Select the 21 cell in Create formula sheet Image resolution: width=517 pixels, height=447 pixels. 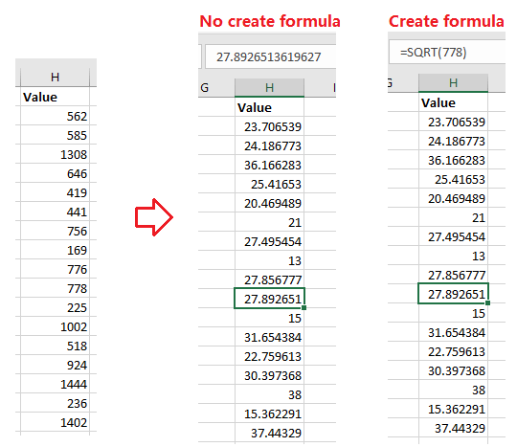pos(454,217)
